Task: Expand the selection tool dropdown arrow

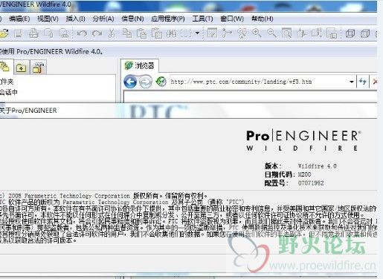Action: (198, 33)
